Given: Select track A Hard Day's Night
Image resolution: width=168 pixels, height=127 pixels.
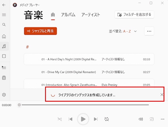Looking at the screenshot, I should click(89, 59).
